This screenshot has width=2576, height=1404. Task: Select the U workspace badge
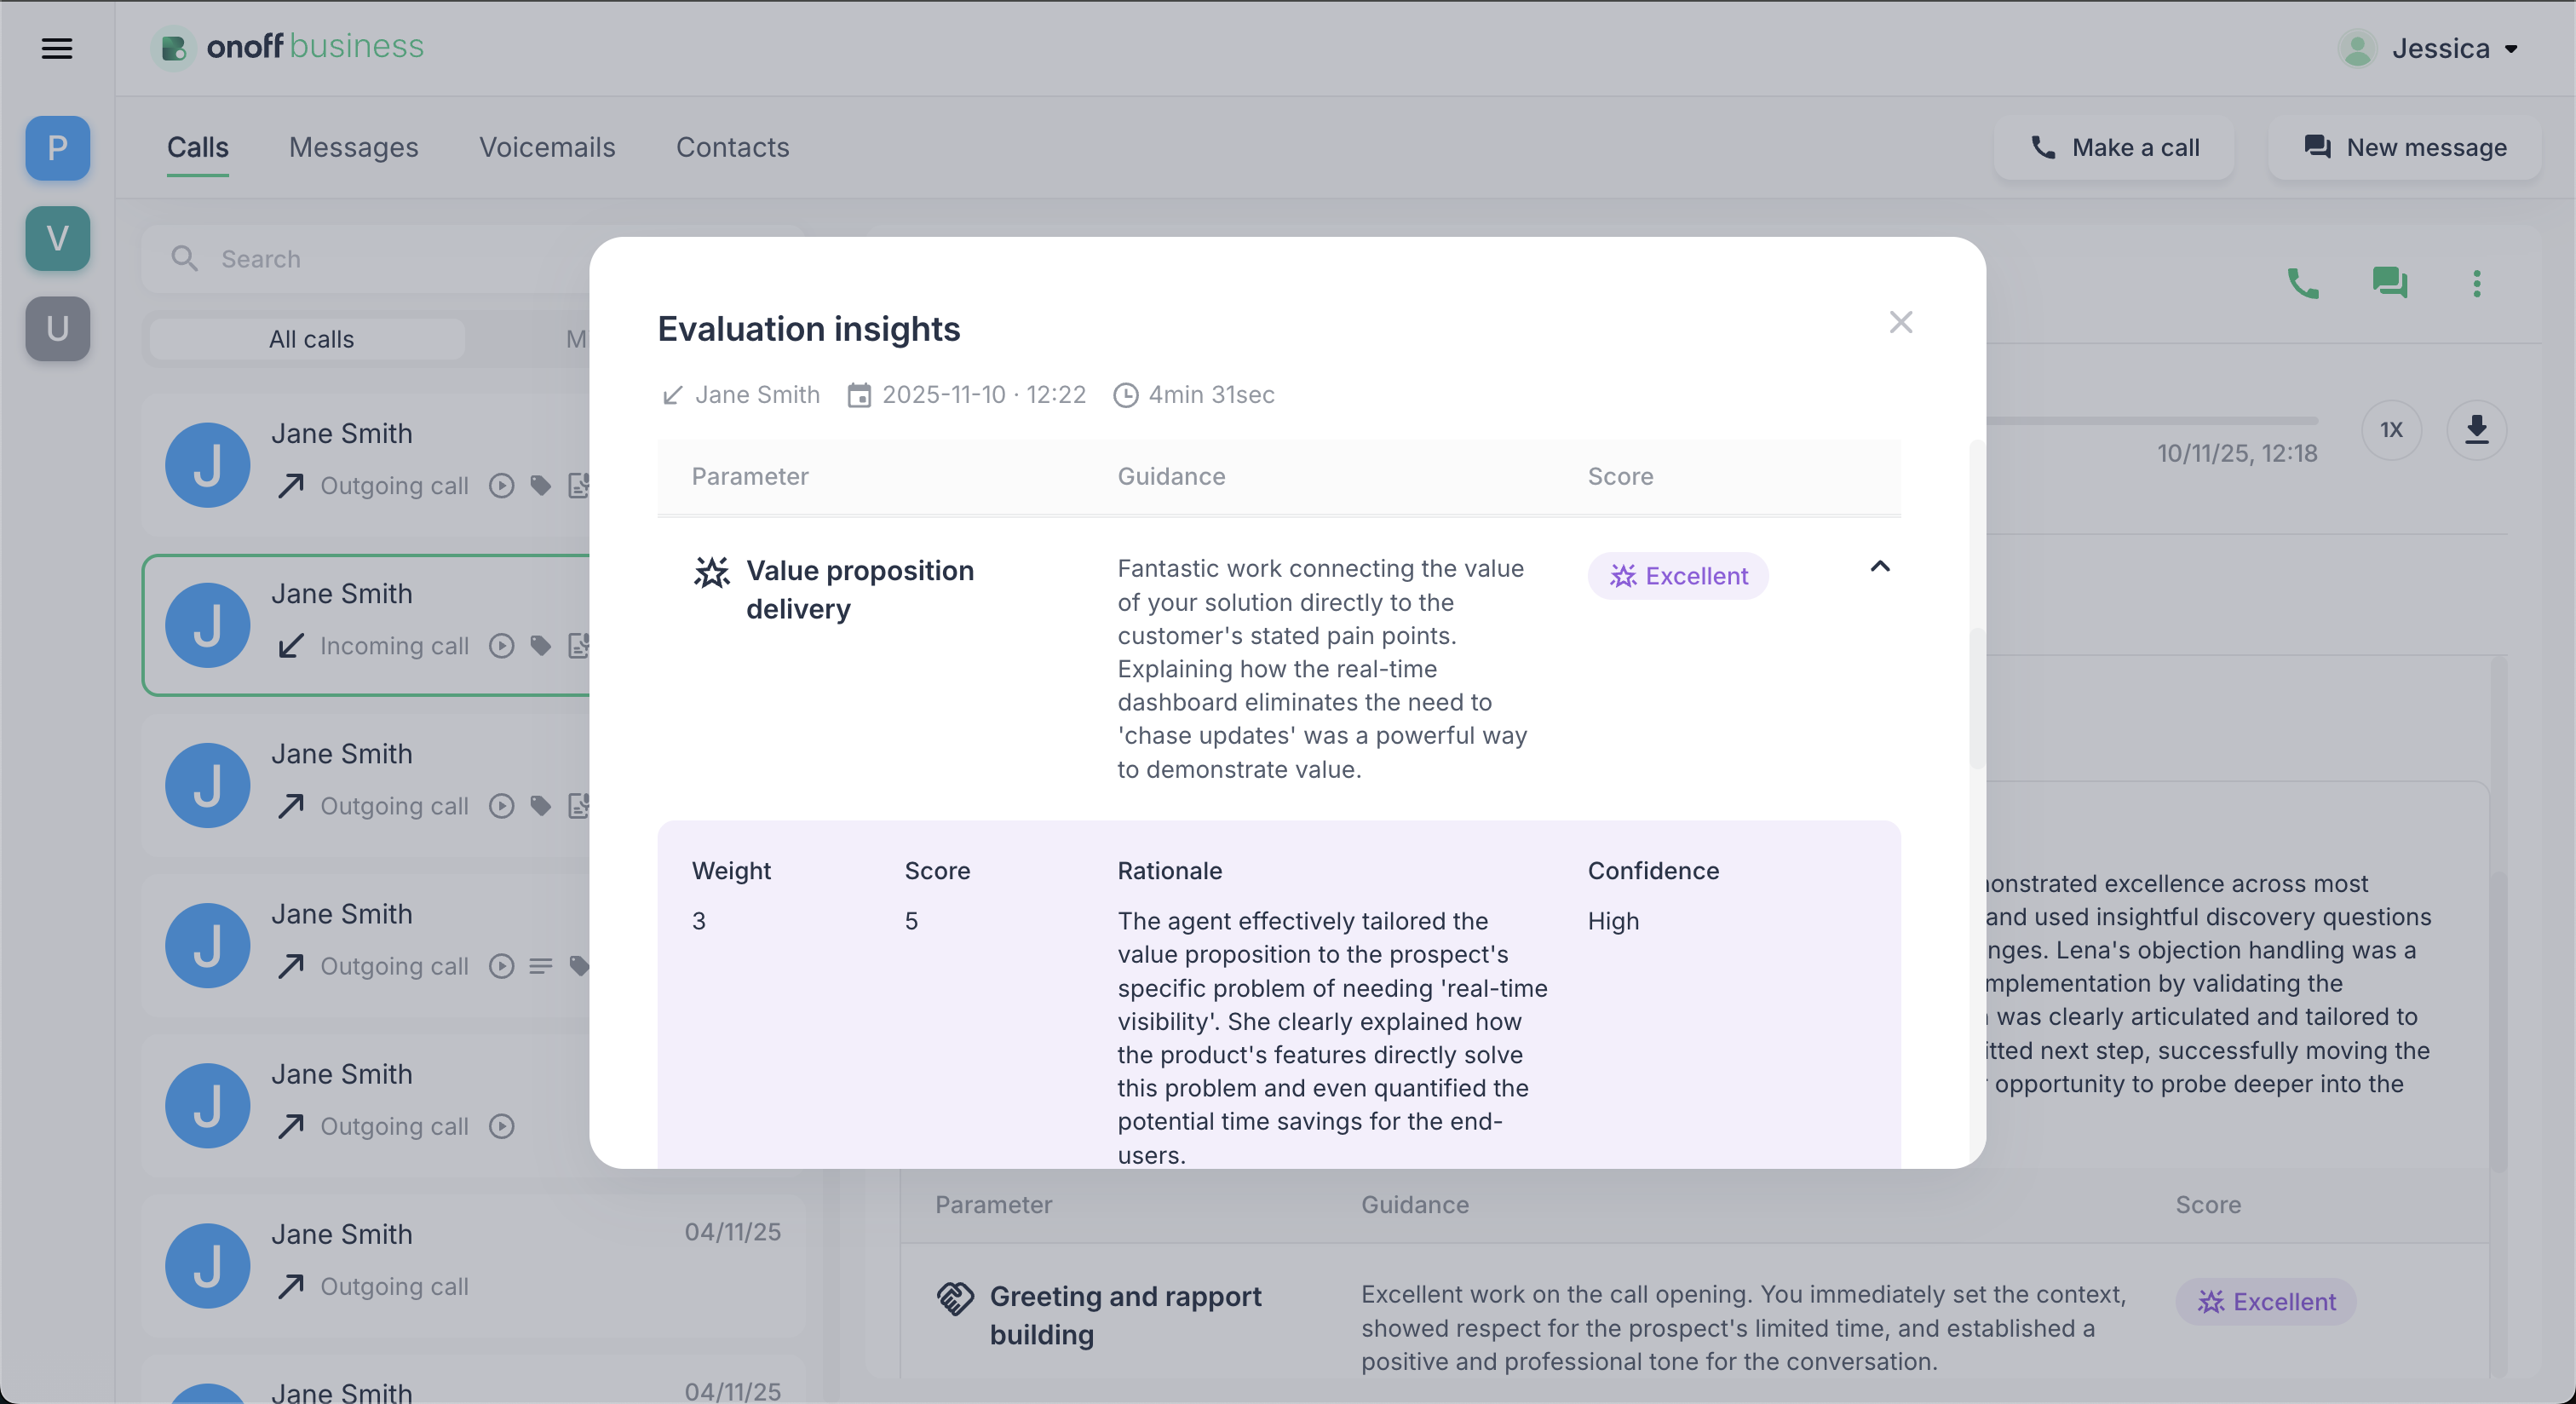point(58,328)
